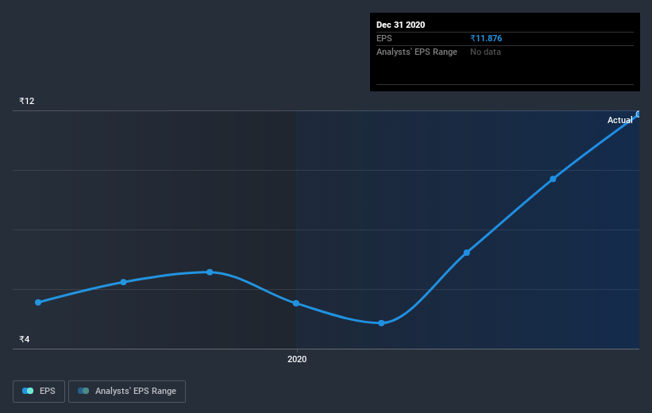The width and height of the screenshot is (652, 413).
Task: Click the EPS data point at the 2020 axis line
Action: click(296, 303)
